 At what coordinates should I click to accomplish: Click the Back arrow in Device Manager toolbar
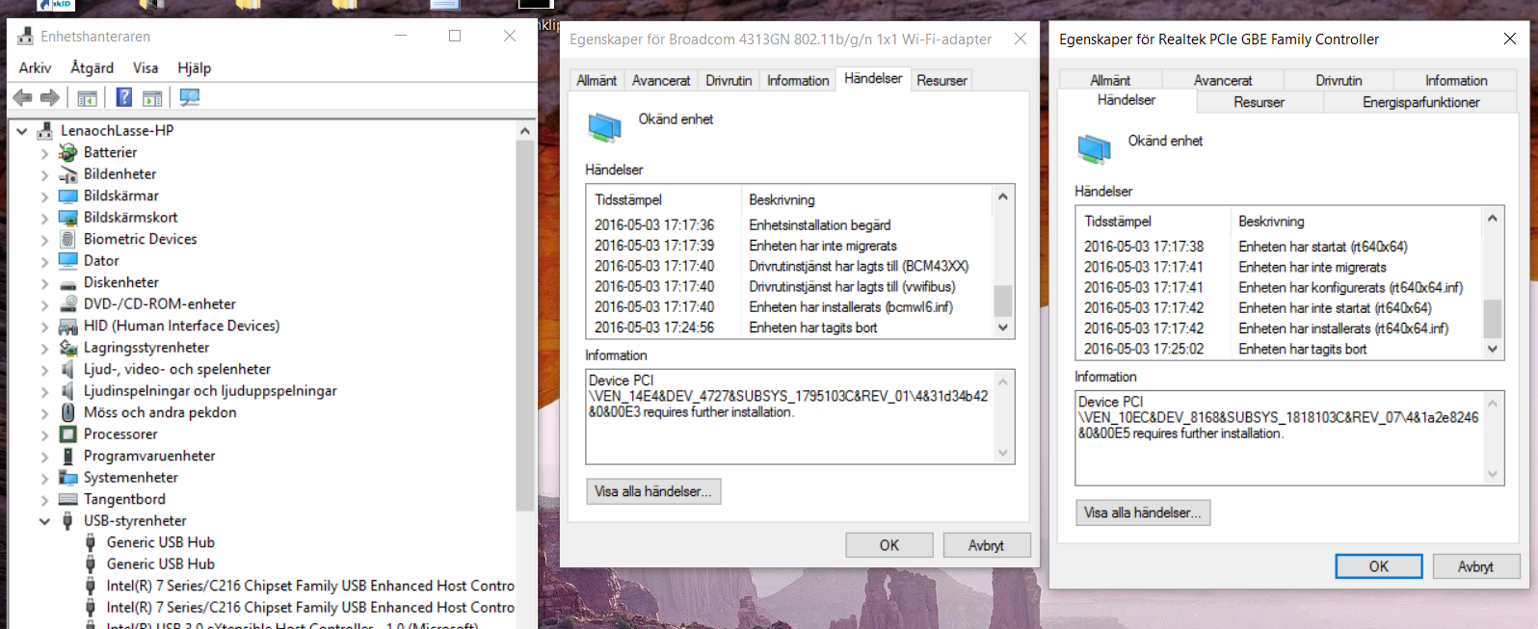click(x=22, y=97)
